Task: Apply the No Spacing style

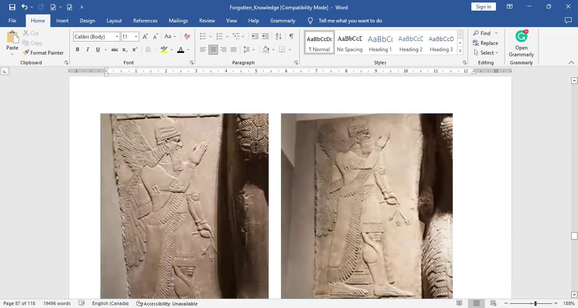Action: pyautogui.click(x=350, y=42)
